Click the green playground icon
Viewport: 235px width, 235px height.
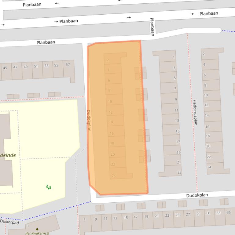tap(48, 187)
